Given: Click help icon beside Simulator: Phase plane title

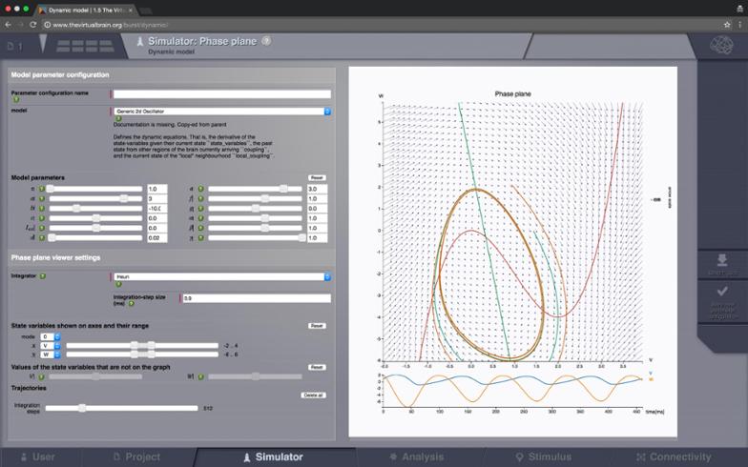Looking at the screenshot, I should [x=266, y=41].
